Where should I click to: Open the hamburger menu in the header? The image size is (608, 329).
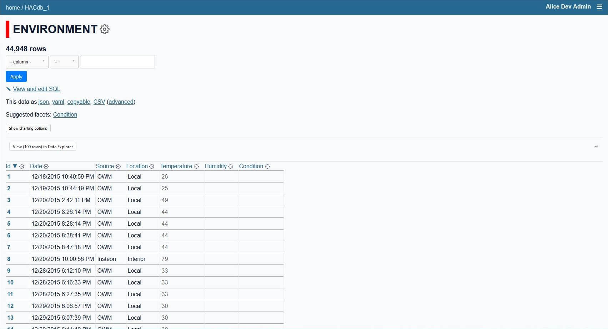[x=599, y=7]
